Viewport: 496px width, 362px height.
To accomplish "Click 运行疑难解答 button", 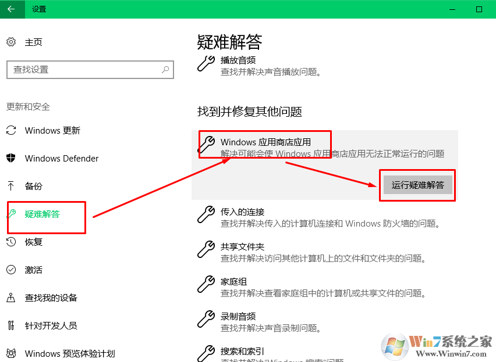I will pyautogui.click(x=417, y=185).
